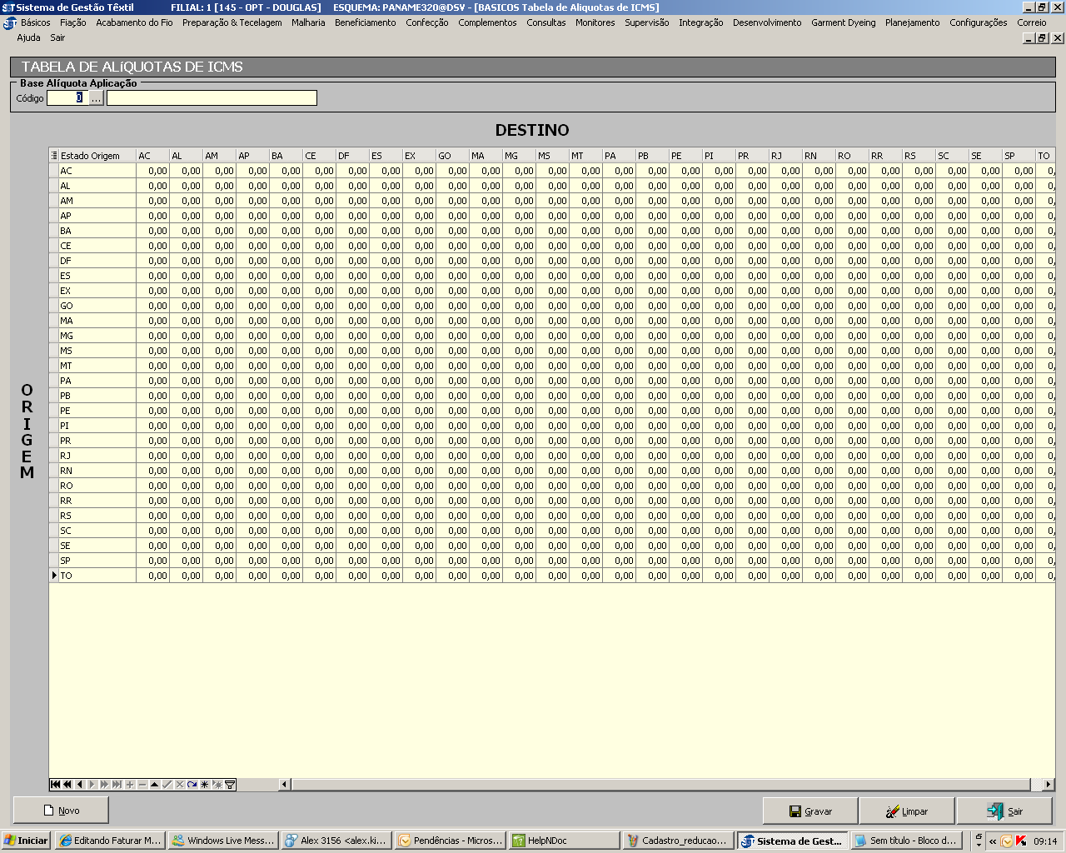1066x853 pixels.
Task: Jump back one page with double-left arrow
Action: click(x=67, y=785)
